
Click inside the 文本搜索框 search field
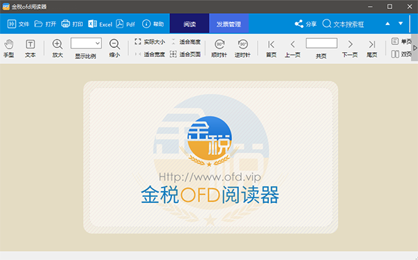[348, 24]
